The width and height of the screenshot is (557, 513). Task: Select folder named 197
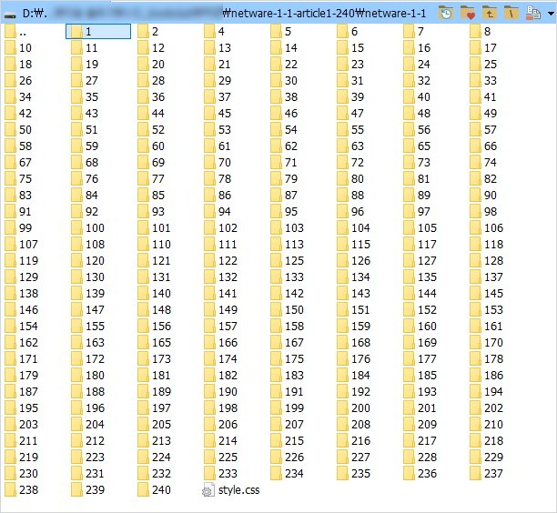pos(155,407)
